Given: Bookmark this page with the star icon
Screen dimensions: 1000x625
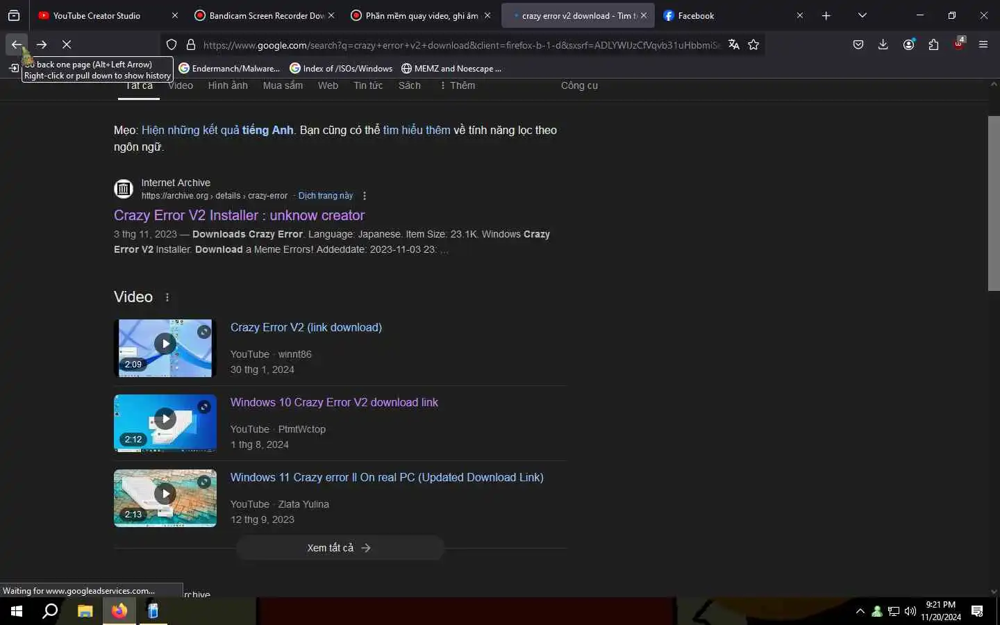Looking at the screenshot, I should [x=753, y=44].
